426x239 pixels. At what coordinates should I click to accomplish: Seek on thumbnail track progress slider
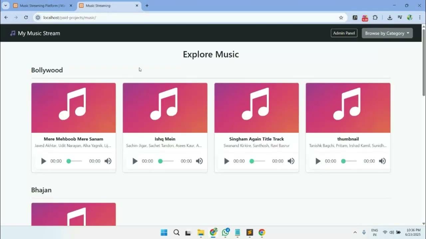(349, 161)
